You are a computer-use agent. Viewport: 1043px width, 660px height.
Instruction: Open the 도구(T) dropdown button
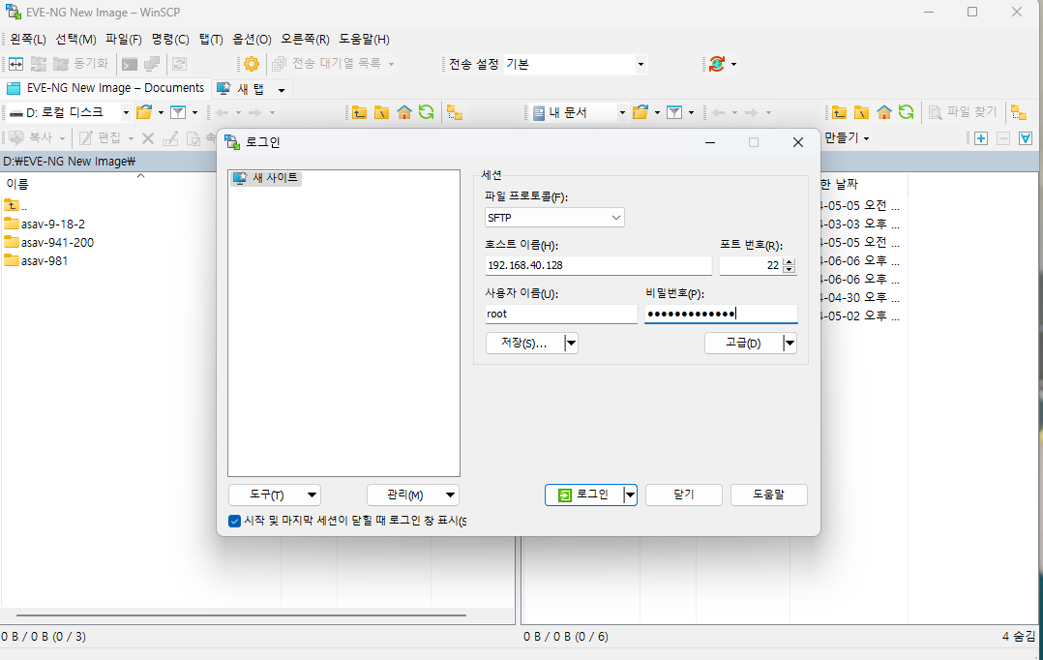tap(275, 495)
